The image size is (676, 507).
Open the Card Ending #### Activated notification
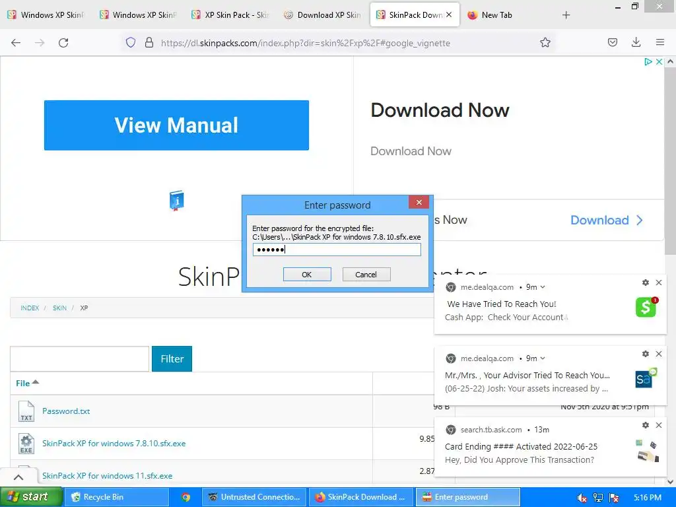tap(550, 447)
